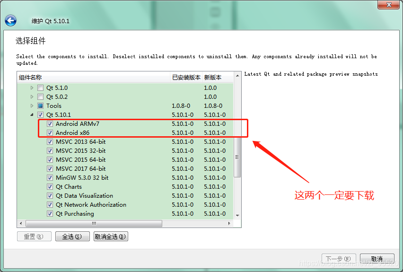The height and width of the screenshot is (272, 403).
Task: Click the vertical scrollbar down arrow
Action: coord(237,215)
